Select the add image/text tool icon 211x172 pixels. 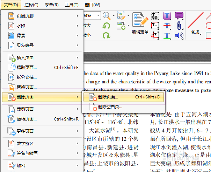(121, 26)
